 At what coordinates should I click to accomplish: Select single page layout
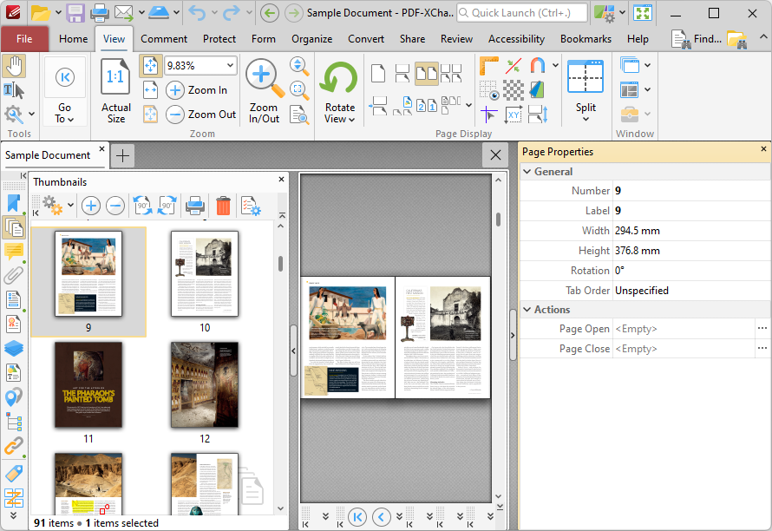coord(377,74)
